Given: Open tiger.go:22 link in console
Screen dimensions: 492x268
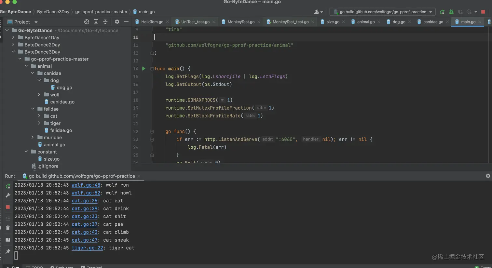Looking at the screenshot, I should (x=87, y=248).
